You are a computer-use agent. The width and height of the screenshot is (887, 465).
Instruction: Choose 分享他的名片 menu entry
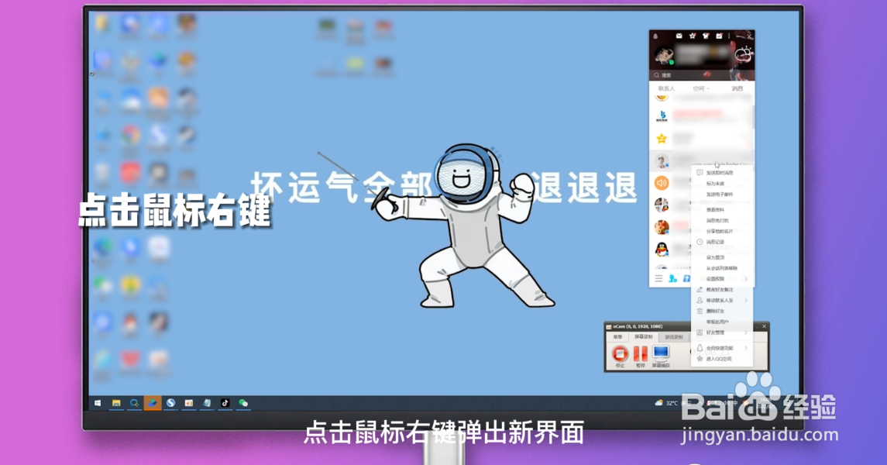[723, 231]
